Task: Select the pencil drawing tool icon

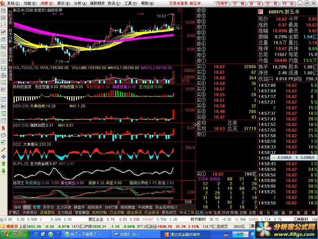Action: [3, 150]
